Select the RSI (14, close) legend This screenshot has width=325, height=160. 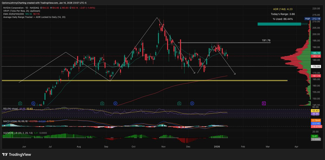11,109
